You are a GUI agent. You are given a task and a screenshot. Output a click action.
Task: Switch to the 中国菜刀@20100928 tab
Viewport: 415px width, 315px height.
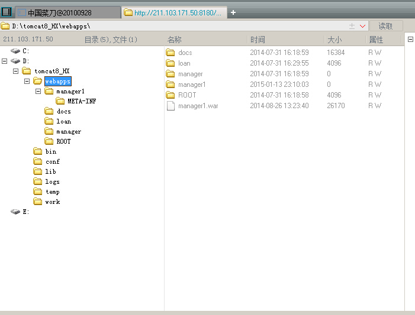pyautogui.click(x=68, y=12)
